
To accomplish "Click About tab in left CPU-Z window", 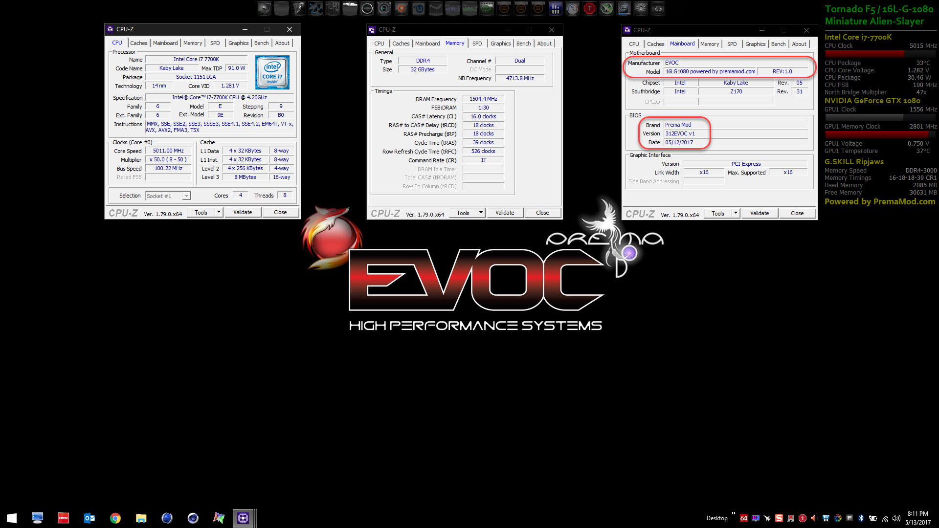I will (x=282, y=43).
